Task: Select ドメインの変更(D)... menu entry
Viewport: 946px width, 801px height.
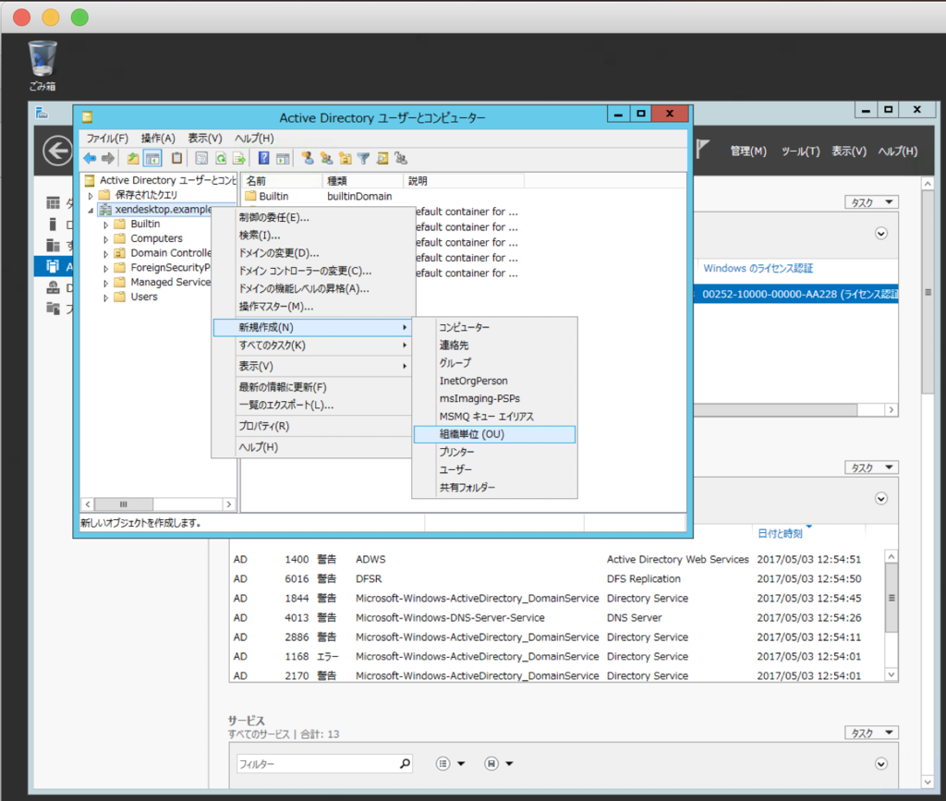Action: tap(312, 253)
